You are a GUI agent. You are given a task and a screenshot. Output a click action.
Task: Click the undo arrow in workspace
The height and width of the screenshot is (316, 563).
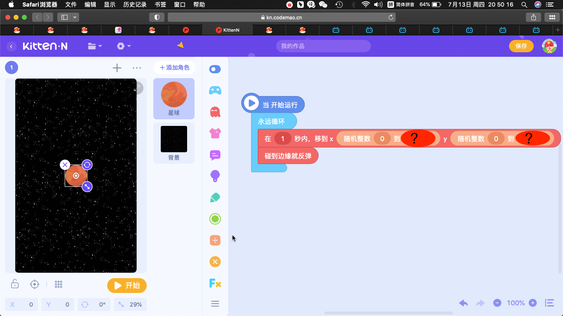point(464,303)
